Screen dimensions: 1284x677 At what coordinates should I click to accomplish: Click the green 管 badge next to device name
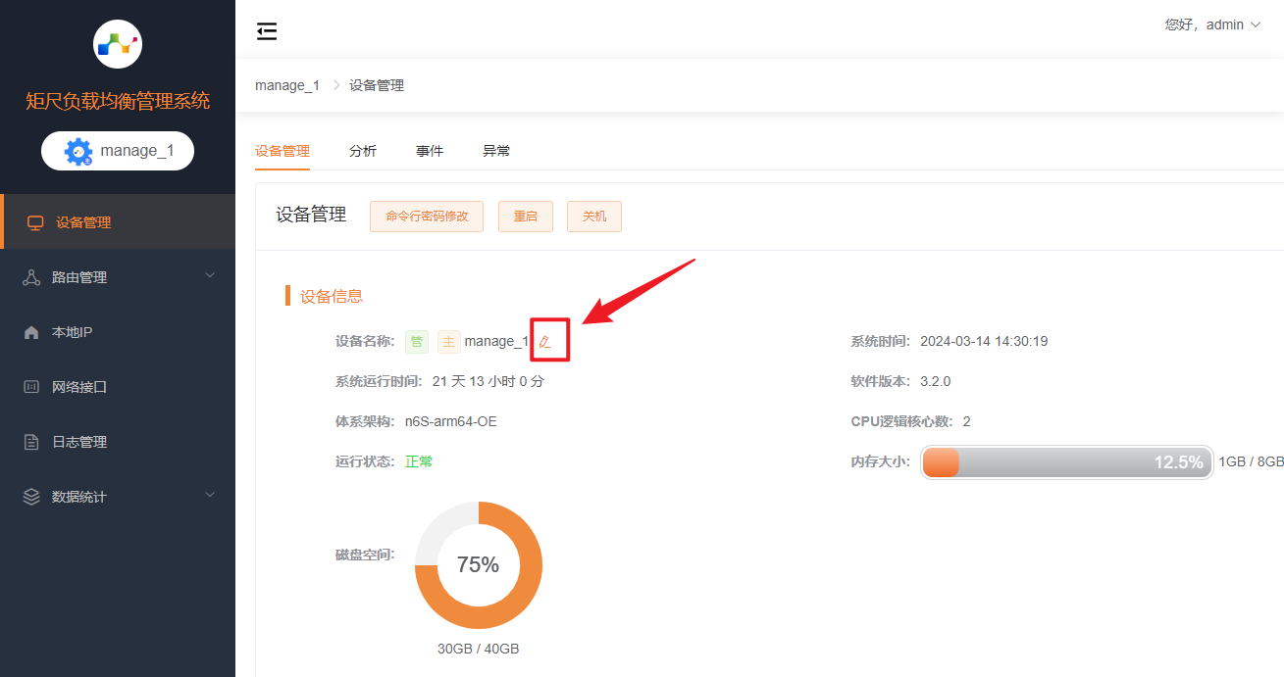416,341
